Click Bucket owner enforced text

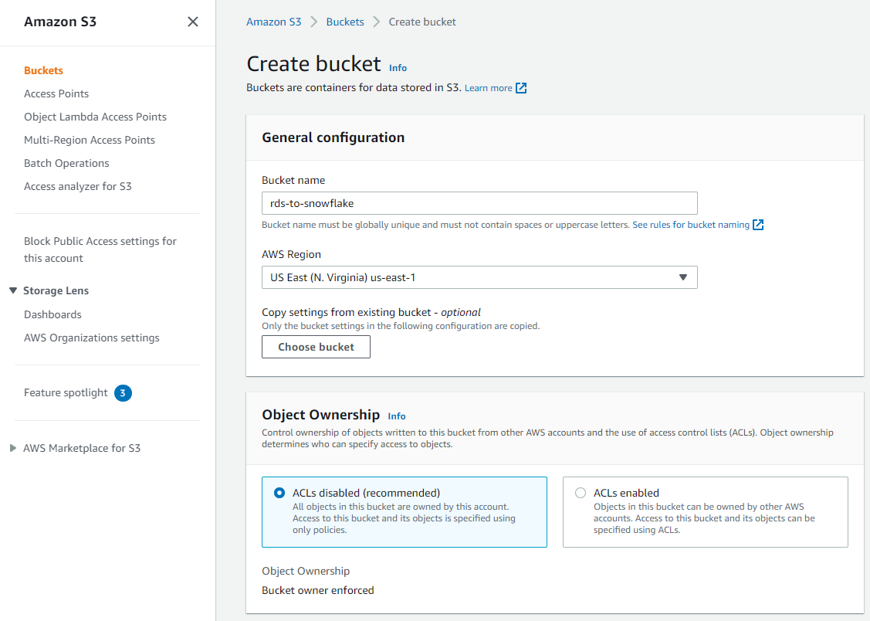pyautogui.click(x=318, y=590)
